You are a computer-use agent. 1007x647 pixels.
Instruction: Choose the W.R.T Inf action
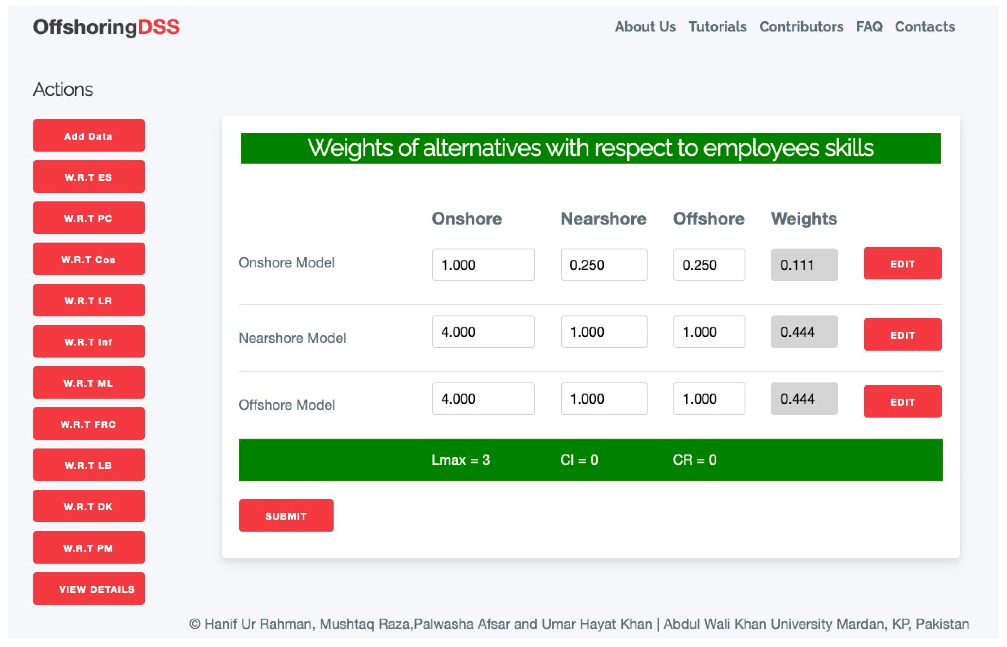pos(89,342)
